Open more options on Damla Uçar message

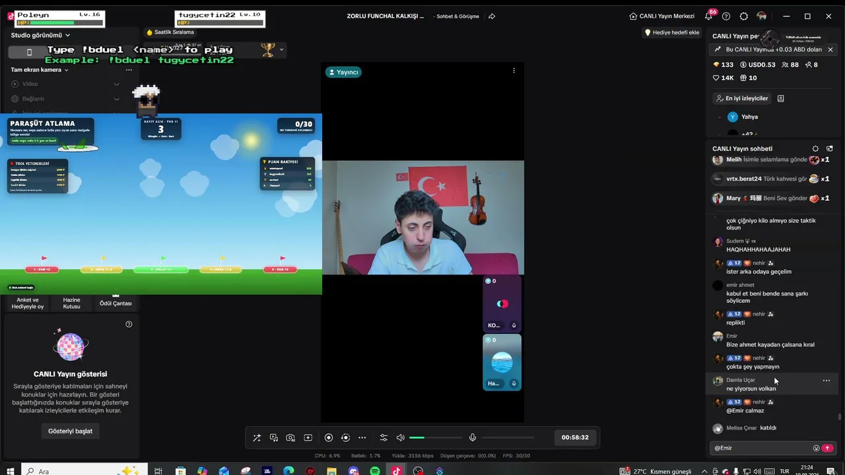(826, 381)
